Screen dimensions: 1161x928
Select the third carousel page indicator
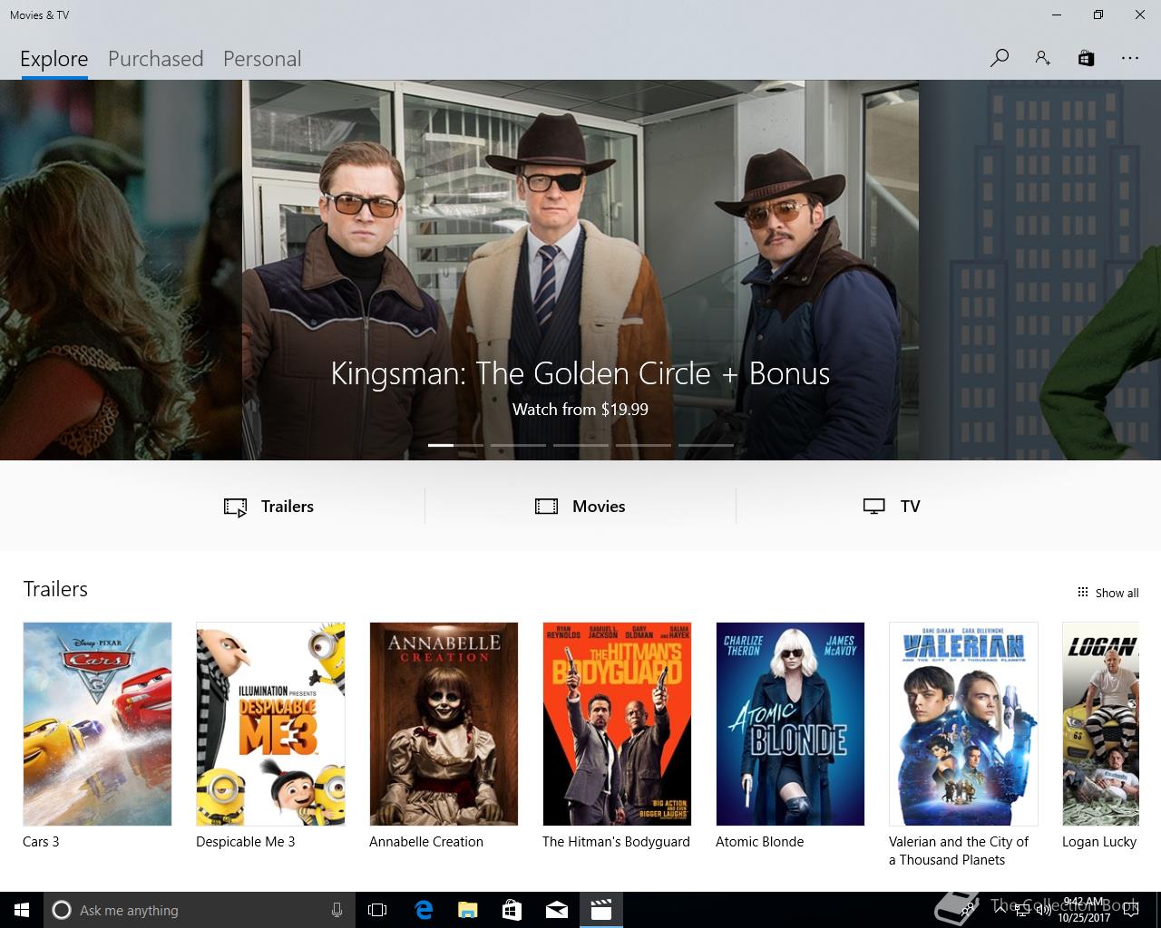pyautogui.click(x=580, y=445)
